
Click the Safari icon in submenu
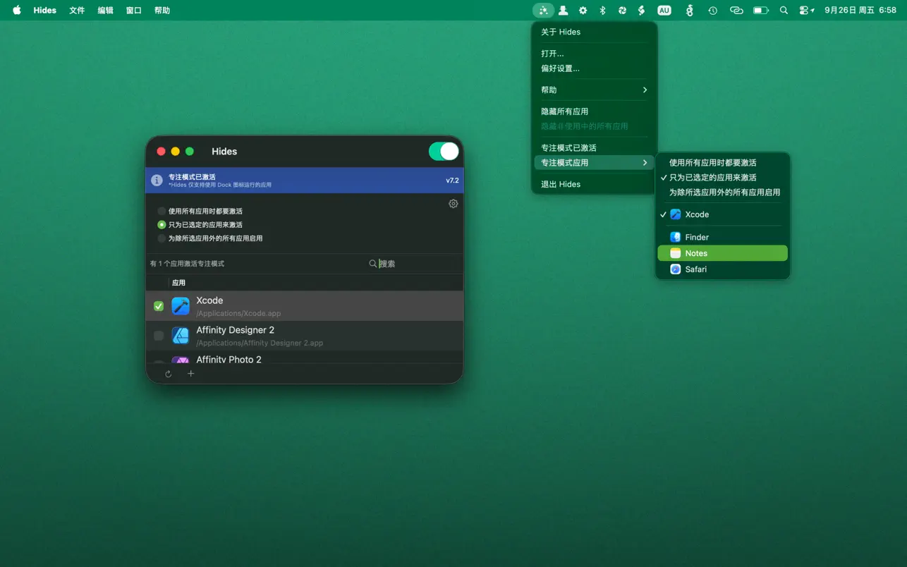(676, 269)
